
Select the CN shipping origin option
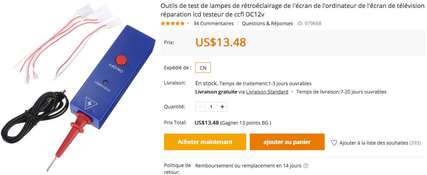(x=203, y=68)
